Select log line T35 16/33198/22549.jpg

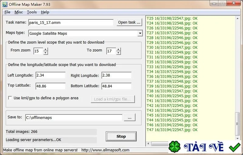172,62
